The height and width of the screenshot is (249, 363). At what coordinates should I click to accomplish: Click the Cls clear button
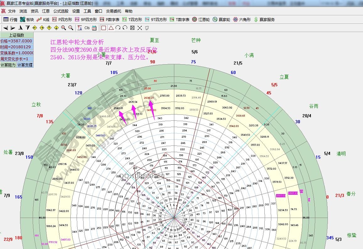tap(87, 28)
